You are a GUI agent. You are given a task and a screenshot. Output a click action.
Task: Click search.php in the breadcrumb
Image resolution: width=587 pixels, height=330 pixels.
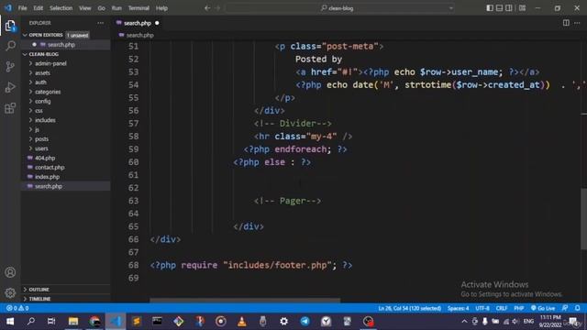click(139, 35)
